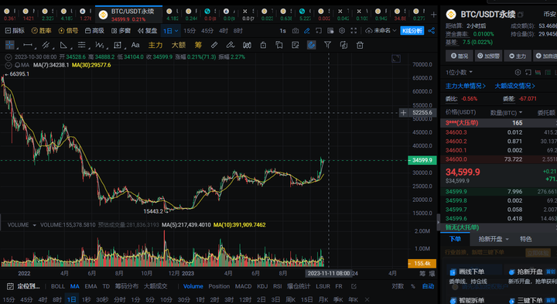Image resolution: width=557 pixels, height=304 pixels.
Task: Select the Fibonacci lines tool
Action: [x=82, y=45]
